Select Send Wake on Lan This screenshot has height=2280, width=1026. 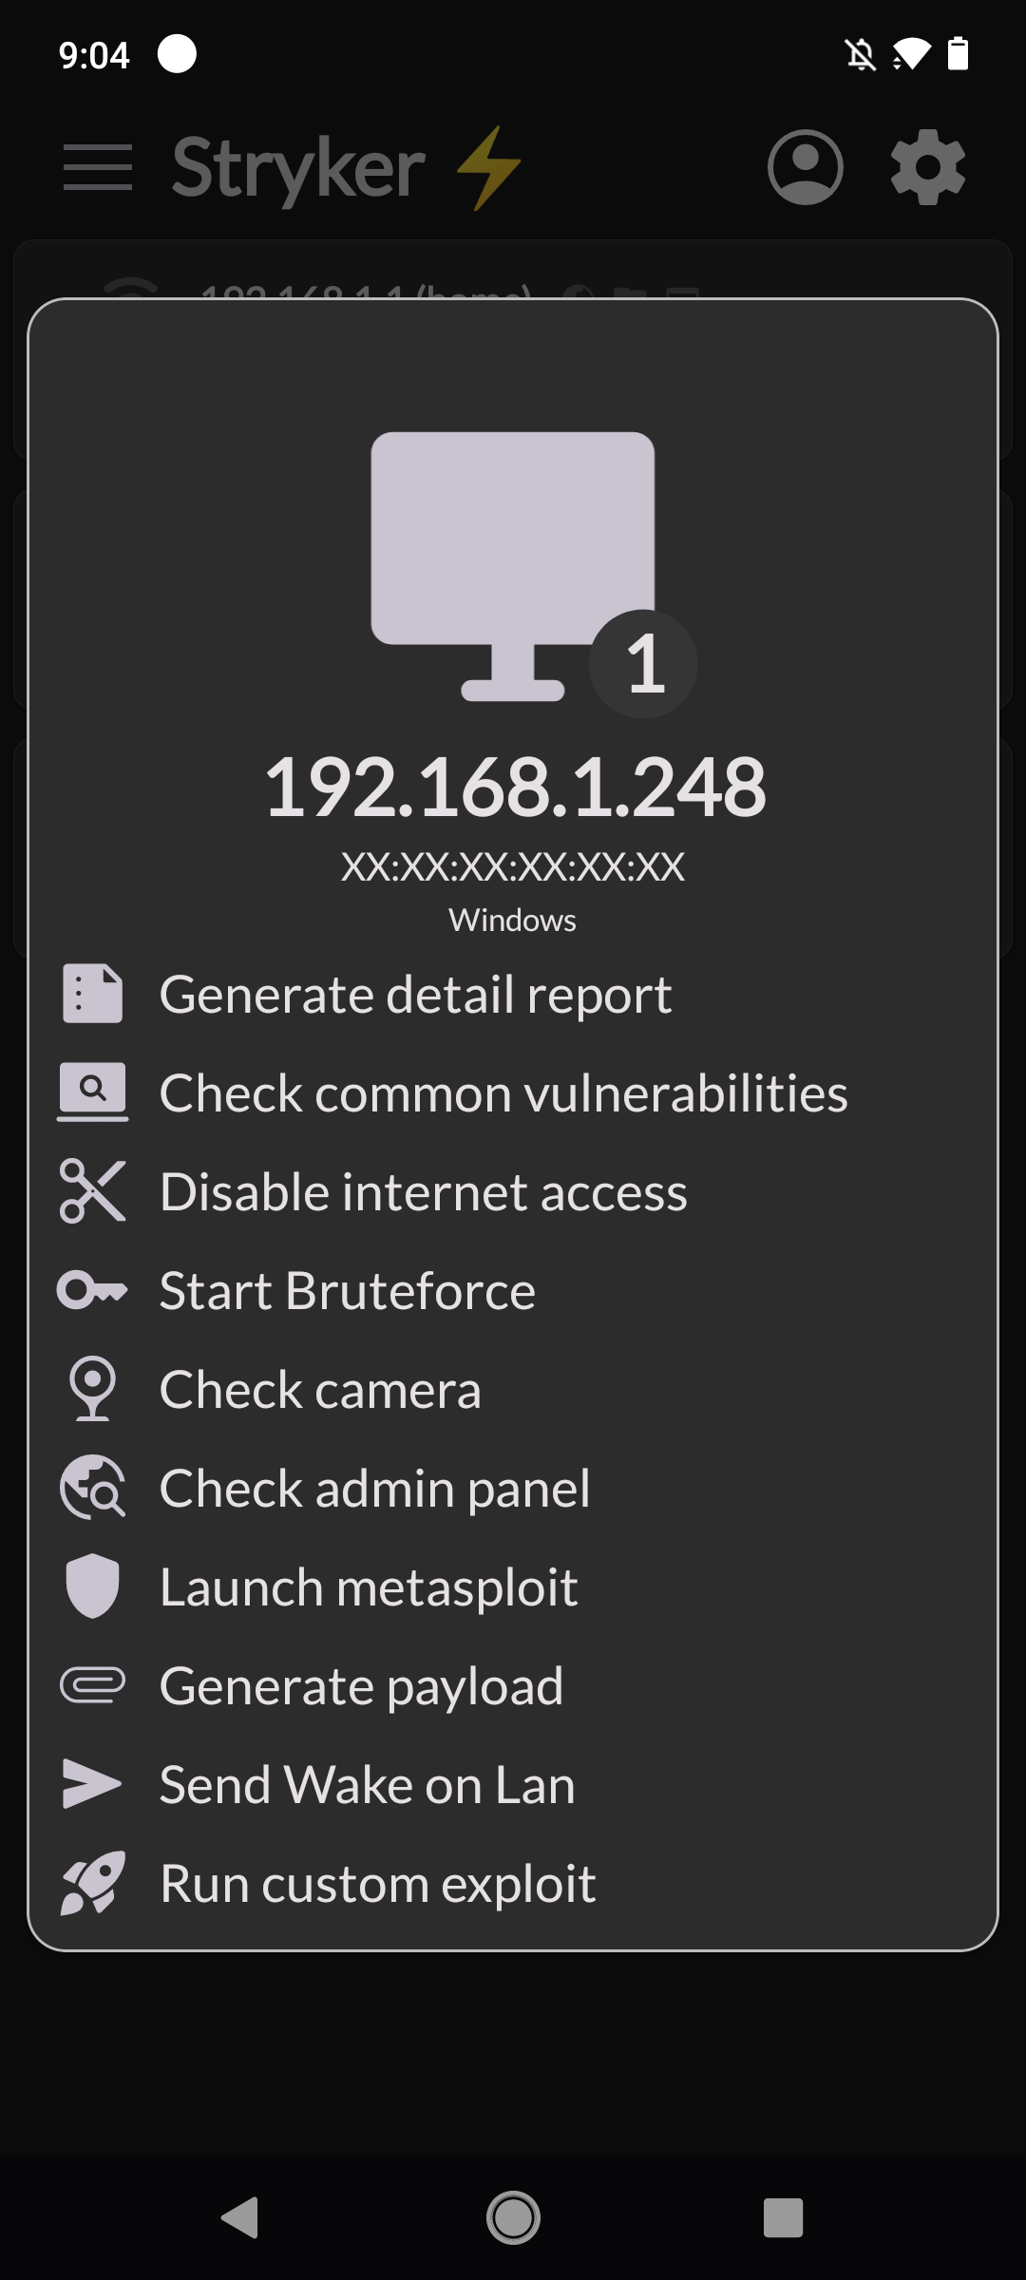pyautogui.click(x=367, y=1785)
